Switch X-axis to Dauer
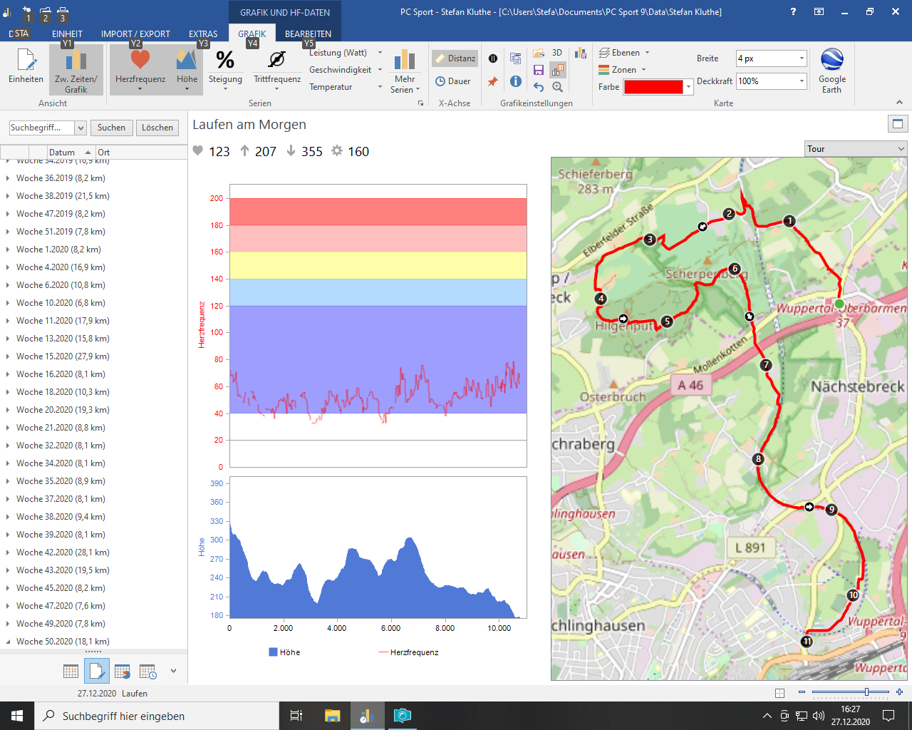Screen dimensions: 912x730 [453, 81]
